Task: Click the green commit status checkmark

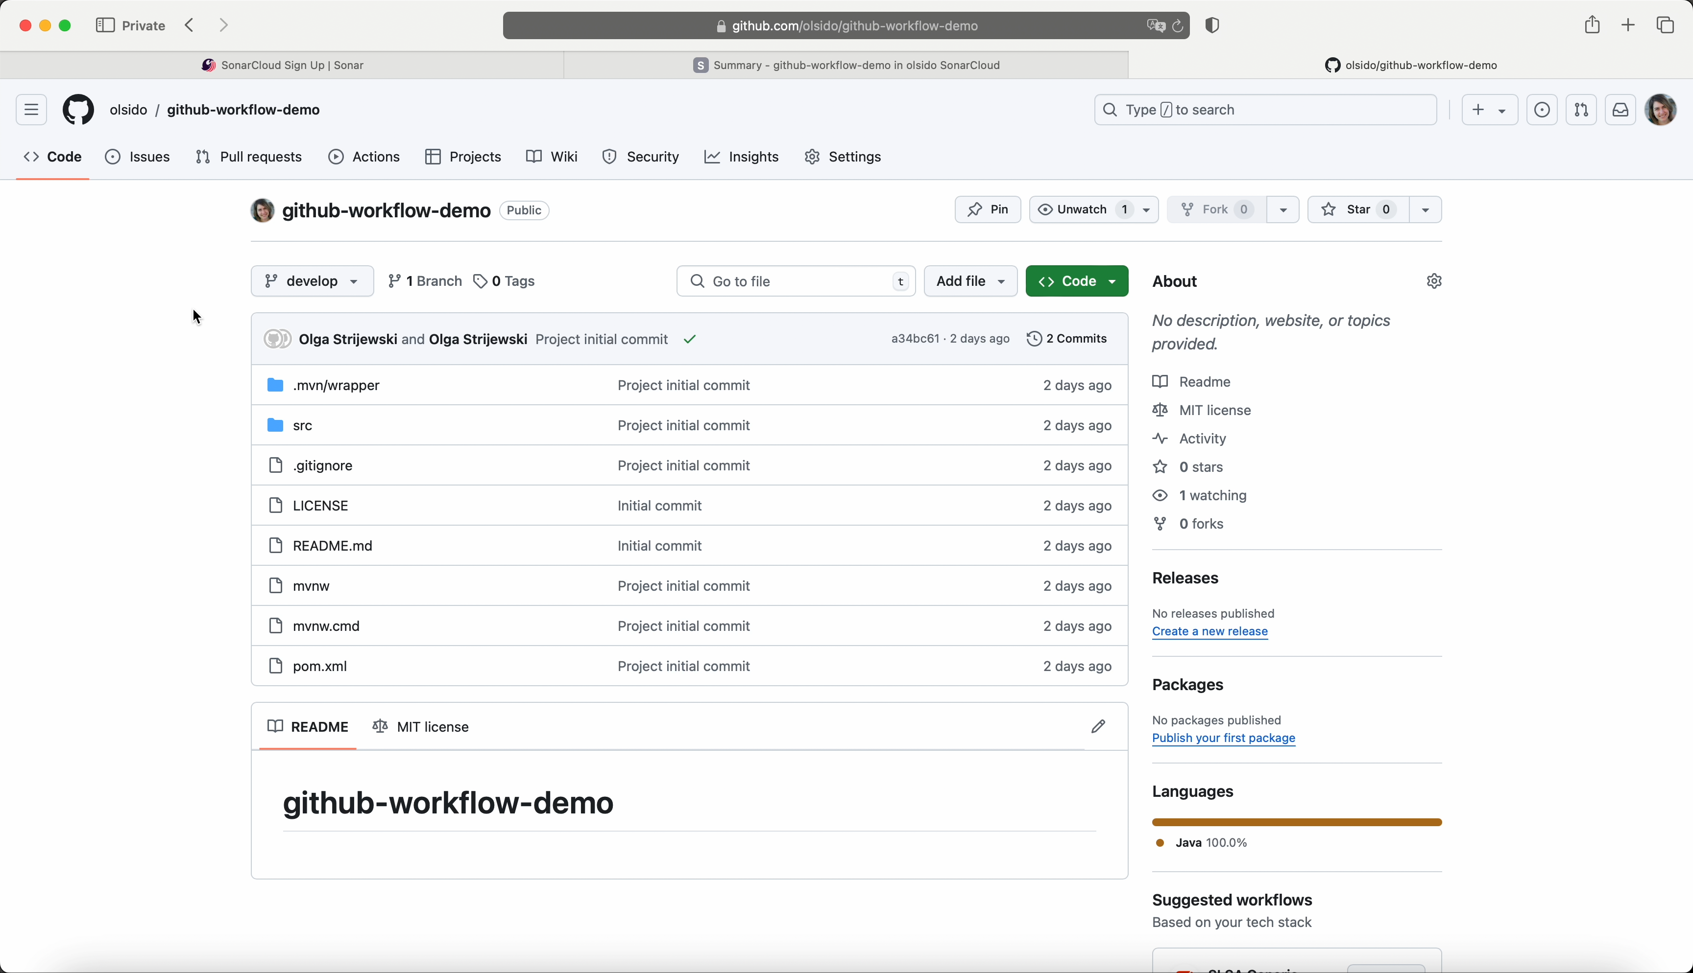Action: pyautogui.click(x=690, y=340)
